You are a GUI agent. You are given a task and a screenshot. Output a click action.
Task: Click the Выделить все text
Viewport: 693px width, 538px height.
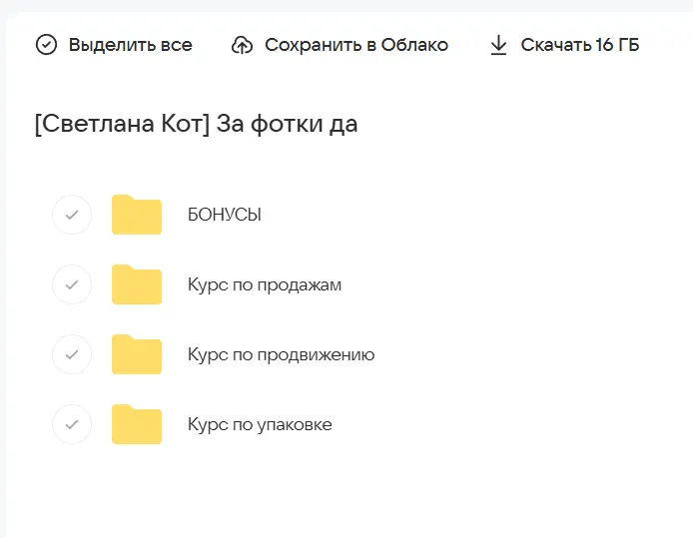[x=130, y=45]
